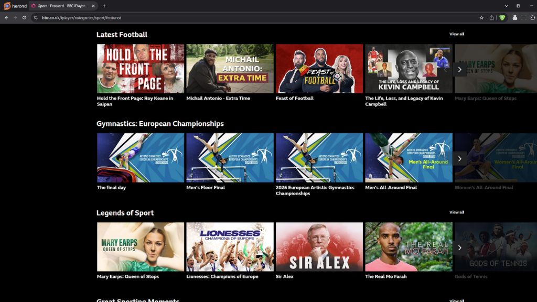This screenshot has height=302, width=537.
Task: Open site information icon in address bar
Action: click(36, 18)
